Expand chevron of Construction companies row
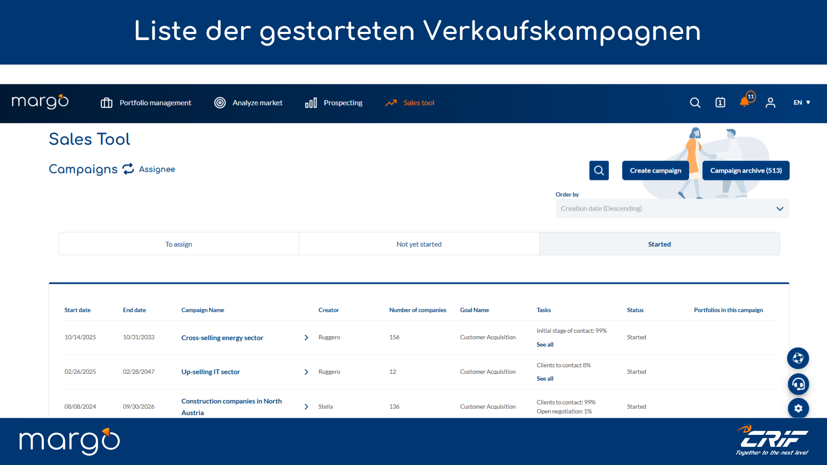The height and width of the screenshot is (465, 827). coord(306,407)
